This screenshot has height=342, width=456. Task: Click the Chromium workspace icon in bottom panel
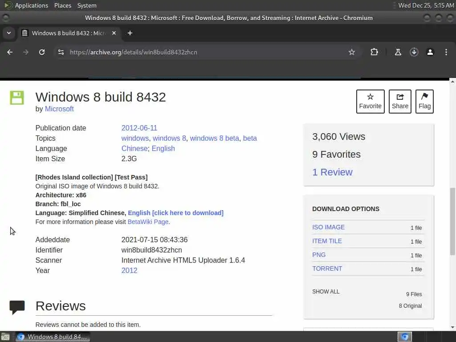(x=405, y=337)
